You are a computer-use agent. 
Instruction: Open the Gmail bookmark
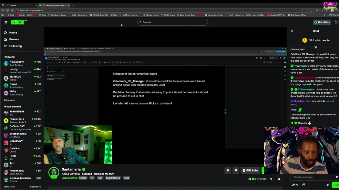11,15
